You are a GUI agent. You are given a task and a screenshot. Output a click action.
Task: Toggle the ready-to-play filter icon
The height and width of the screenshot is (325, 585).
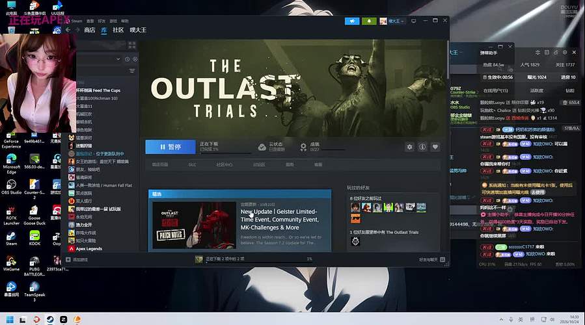(135, 59)
